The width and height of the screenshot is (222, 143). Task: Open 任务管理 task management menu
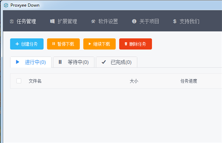pyautogui.click(x=23, y=21)
